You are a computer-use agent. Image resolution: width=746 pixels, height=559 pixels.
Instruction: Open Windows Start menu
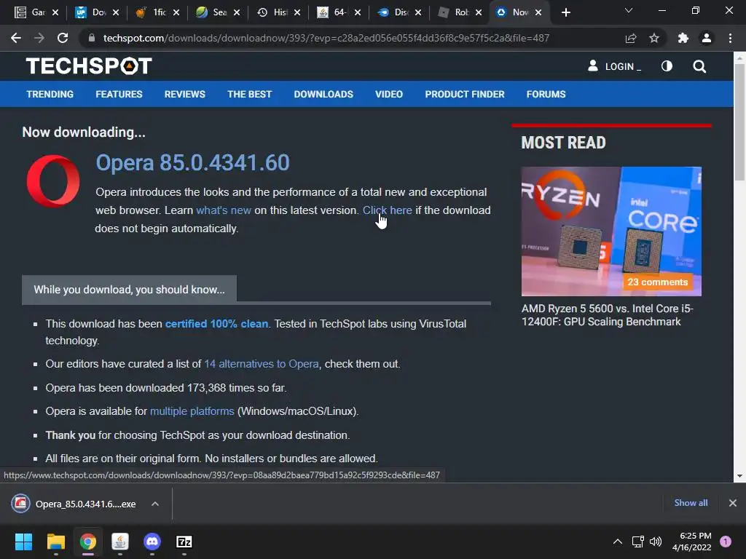coord(23,542)
